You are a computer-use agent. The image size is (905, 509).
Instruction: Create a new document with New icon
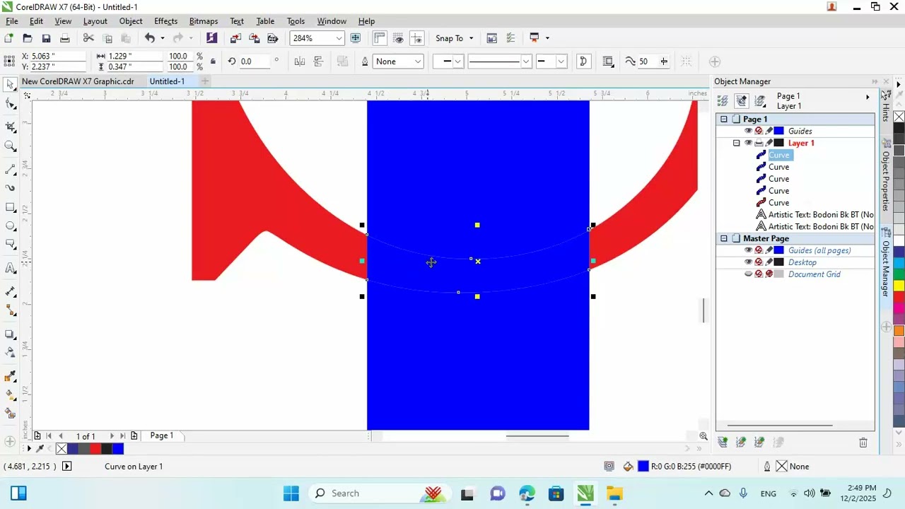(x=9, y=38)
